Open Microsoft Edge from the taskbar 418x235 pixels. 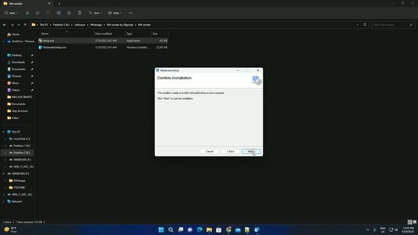[x=199, y=230]
